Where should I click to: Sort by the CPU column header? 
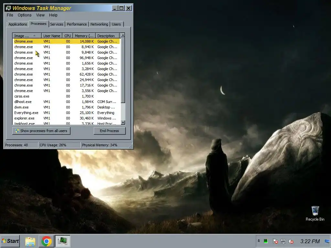pyautogui.click(x=68, y=36)
